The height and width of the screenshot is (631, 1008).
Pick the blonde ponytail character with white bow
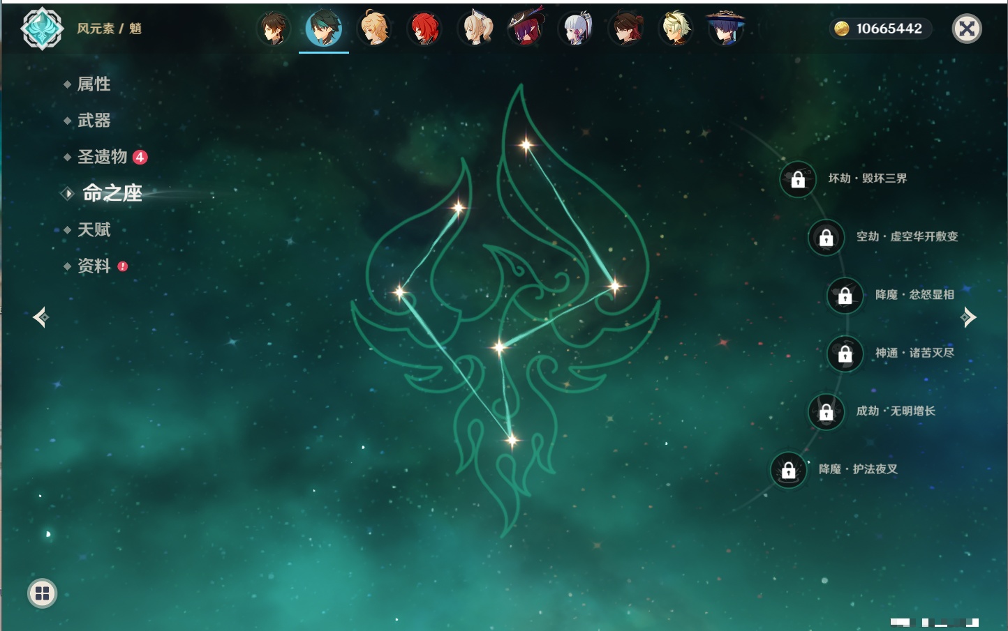(x=475, y=29)
